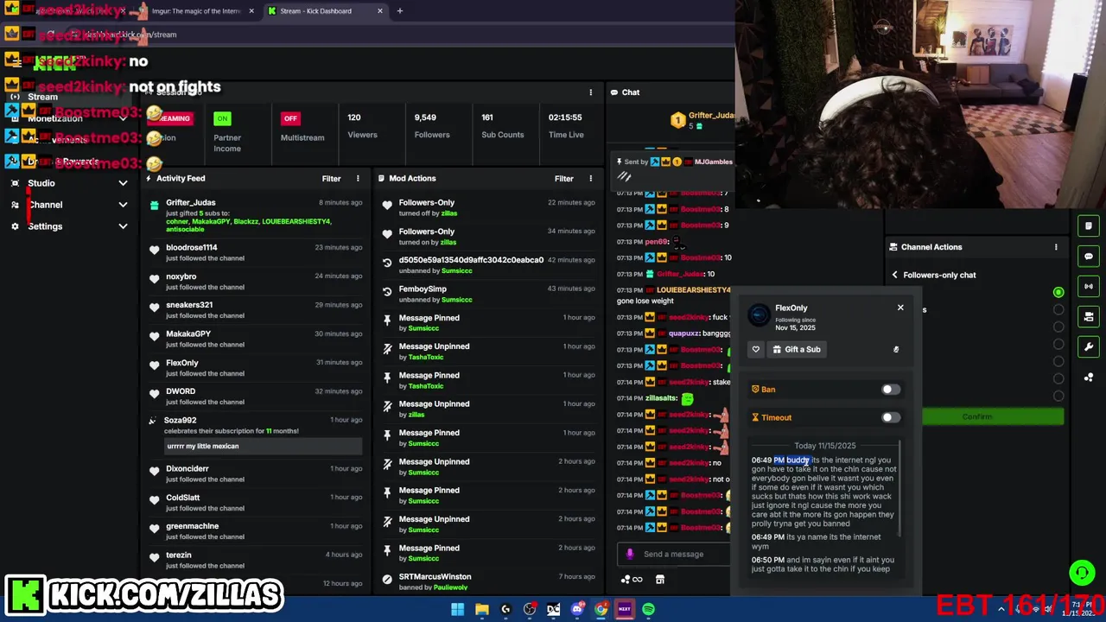Click FlexOnly in Activity Feed
The height and width of the screenshot is (622, 1106).
point(181,363)
